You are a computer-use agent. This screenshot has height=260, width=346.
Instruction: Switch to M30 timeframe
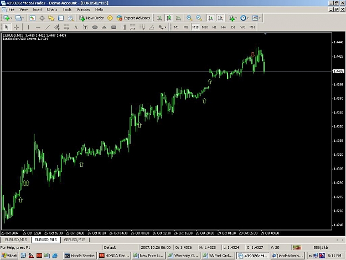[205, 27]
